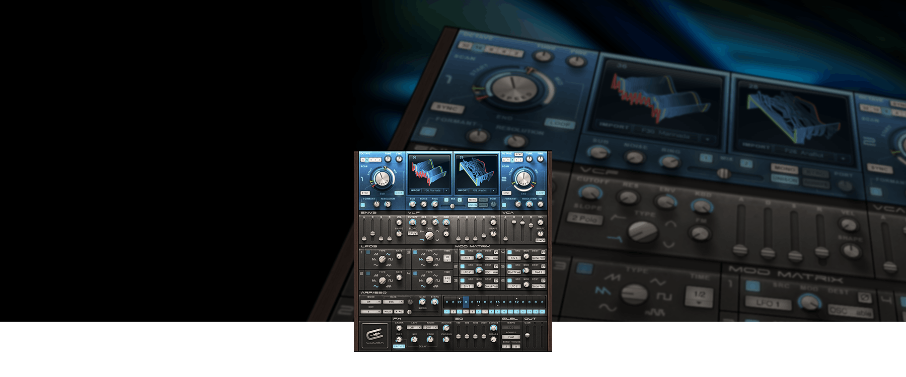Toggle the Pre VCF distortion switch
The width and height of the screenshot is (906, 377).
point(399,346)
